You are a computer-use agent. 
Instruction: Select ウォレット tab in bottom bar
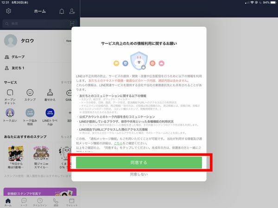point(72,202)
